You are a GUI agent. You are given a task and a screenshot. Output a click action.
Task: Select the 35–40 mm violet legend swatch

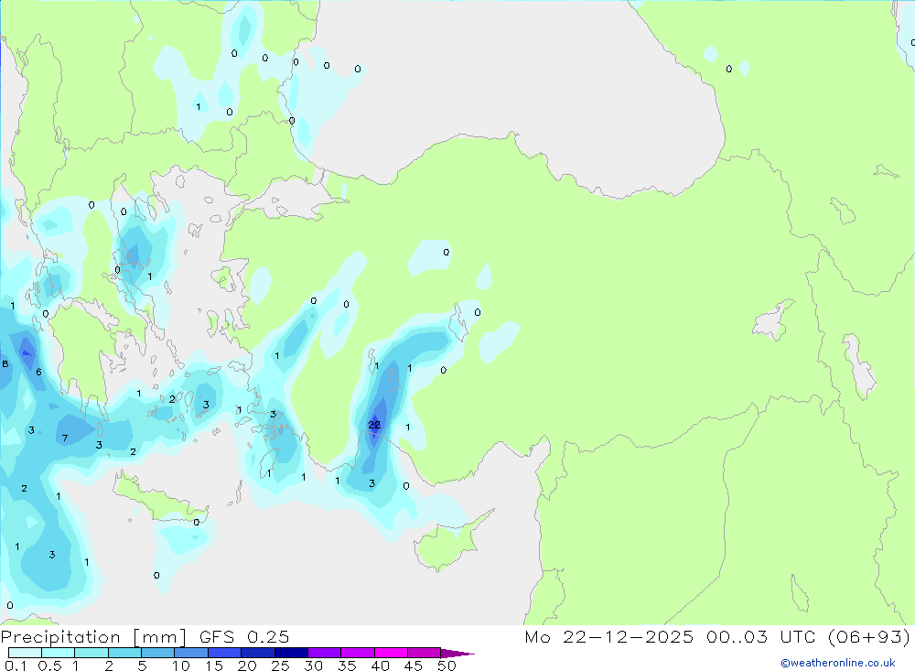358,653
